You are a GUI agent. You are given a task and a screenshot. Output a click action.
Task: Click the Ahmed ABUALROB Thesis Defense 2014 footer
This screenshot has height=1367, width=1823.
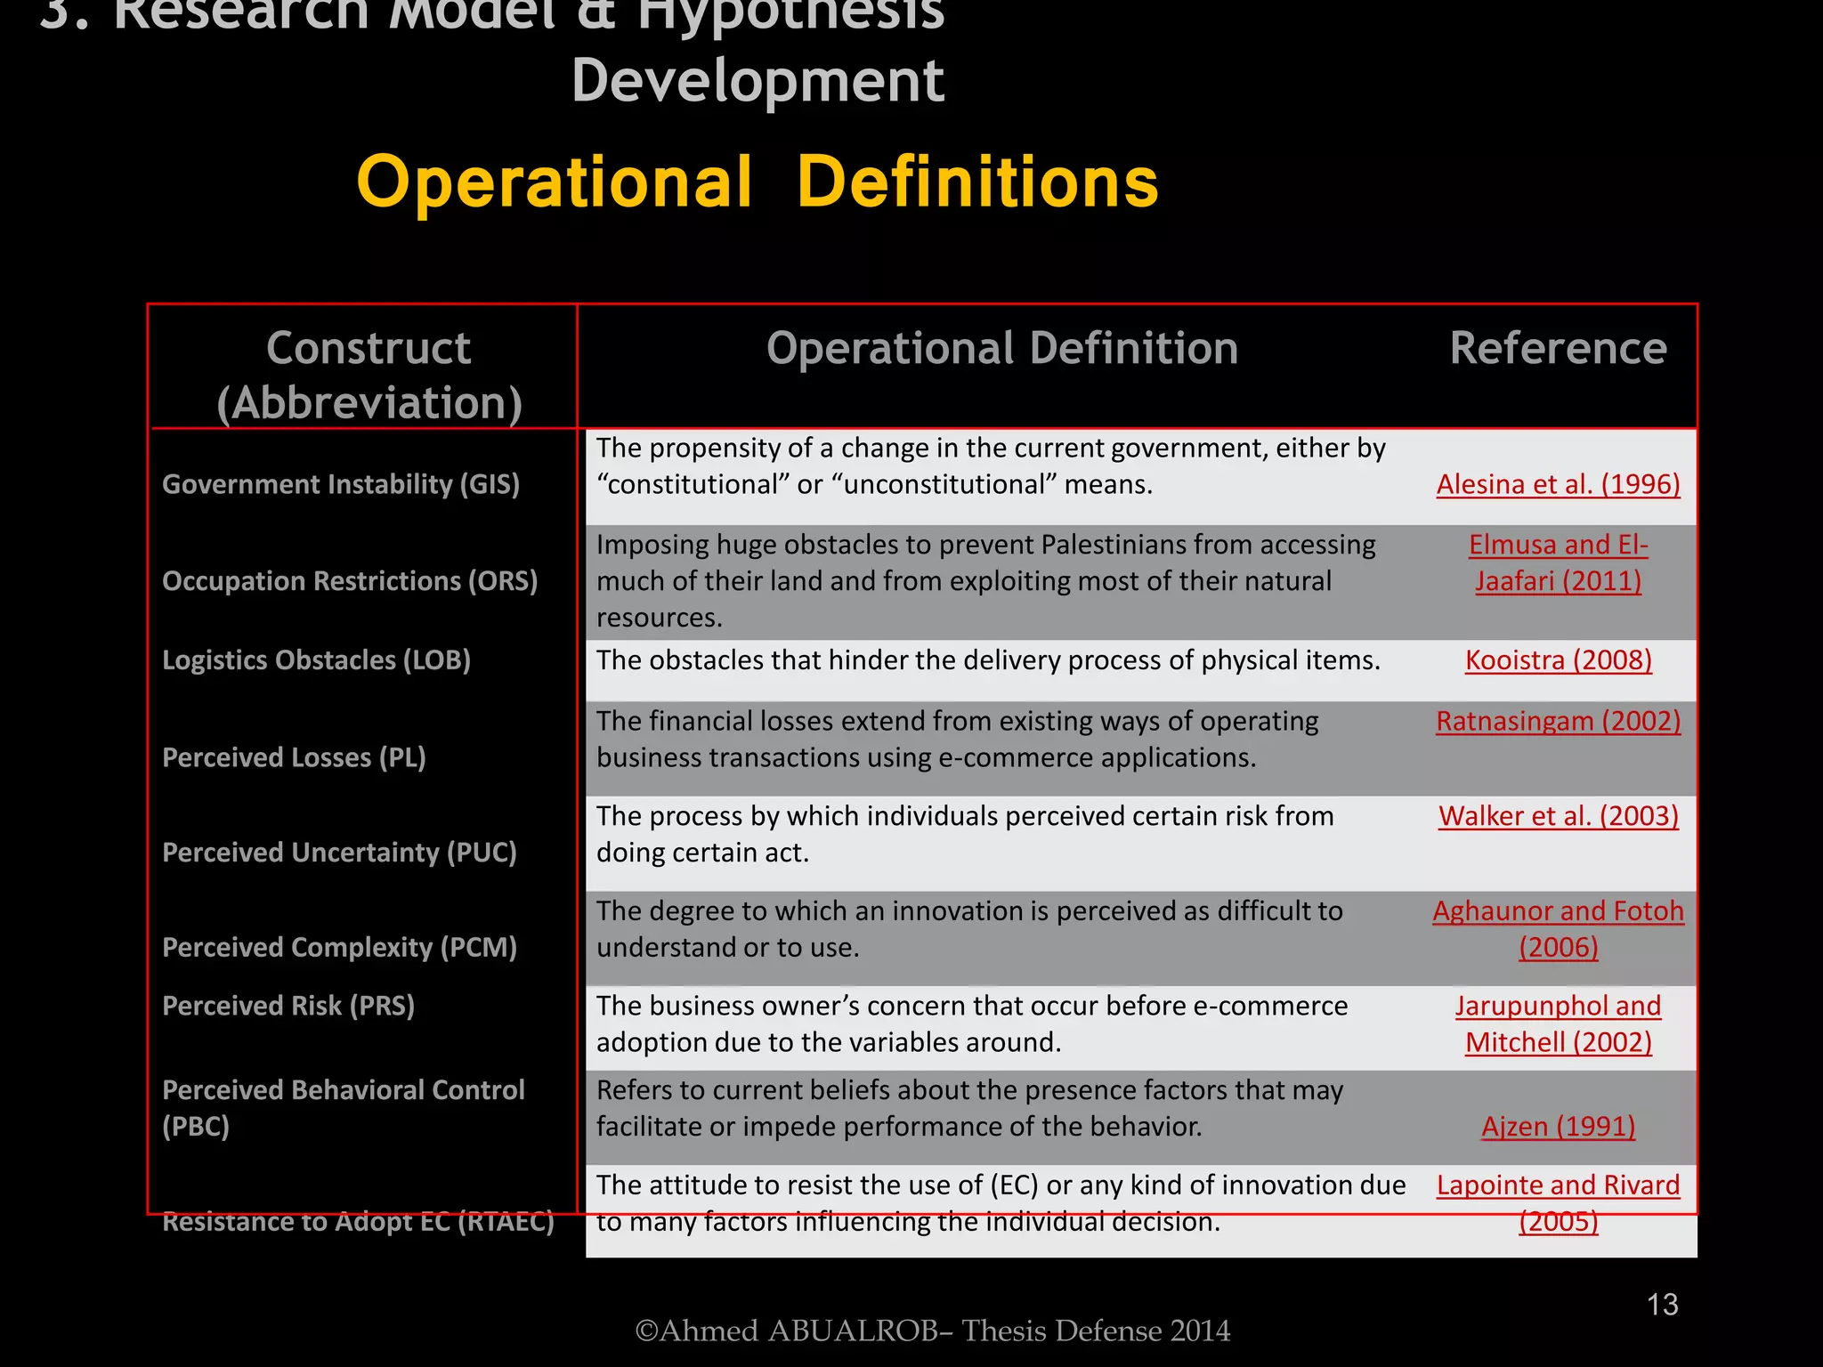click(932, 1331)
